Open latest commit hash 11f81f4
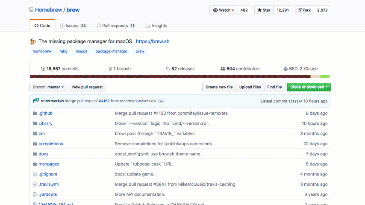 click(x=295, y=101)
